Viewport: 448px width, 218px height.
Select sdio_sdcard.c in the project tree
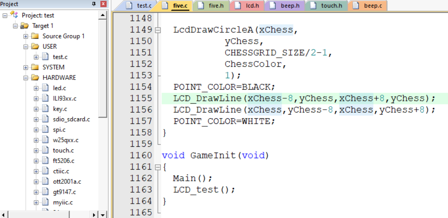click(x=71, y=119)
